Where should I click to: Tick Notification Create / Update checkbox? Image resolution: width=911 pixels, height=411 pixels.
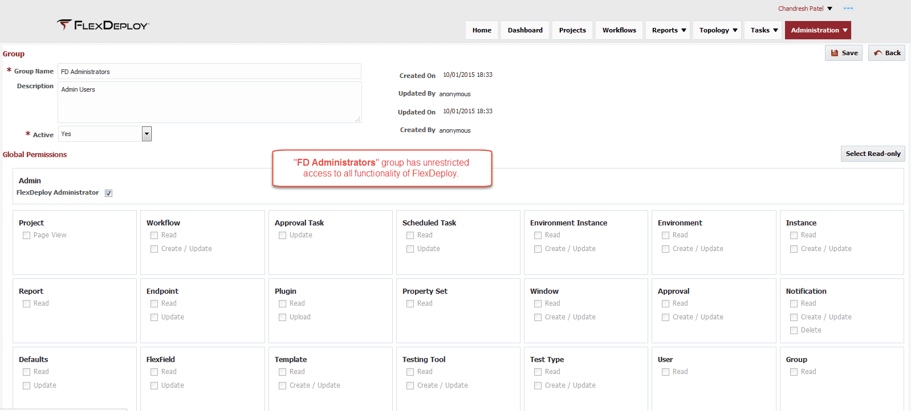coord(794,317)
